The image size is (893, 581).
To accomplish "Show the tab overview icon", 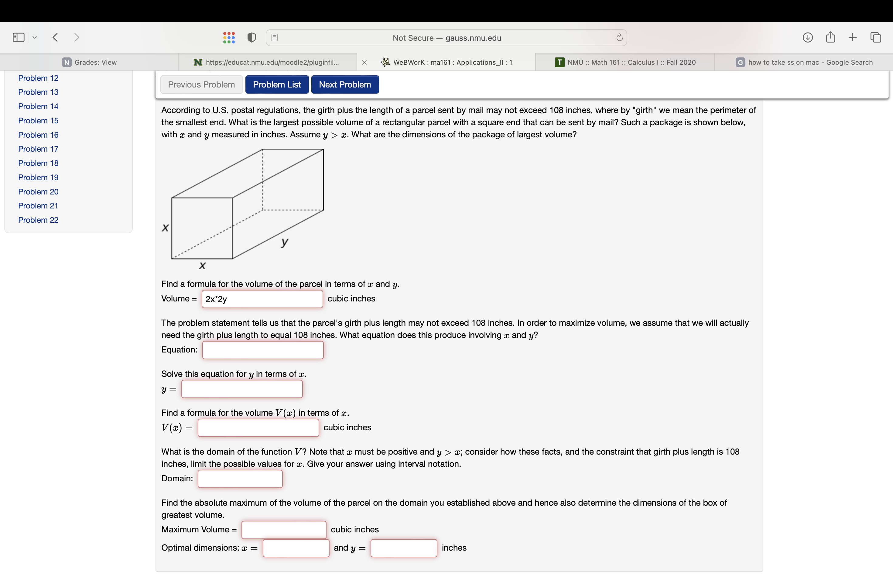I will click(875, 37).
